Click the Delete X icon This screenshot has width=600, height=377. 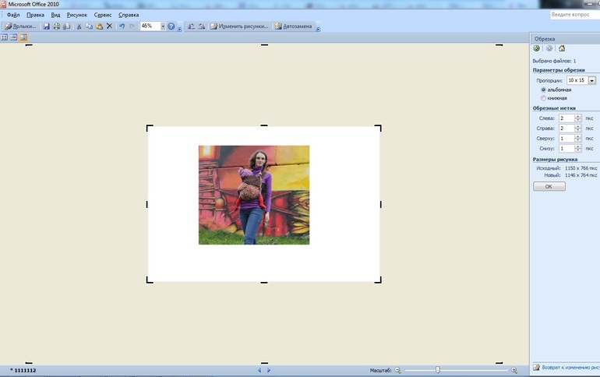[x=109, y=26]
